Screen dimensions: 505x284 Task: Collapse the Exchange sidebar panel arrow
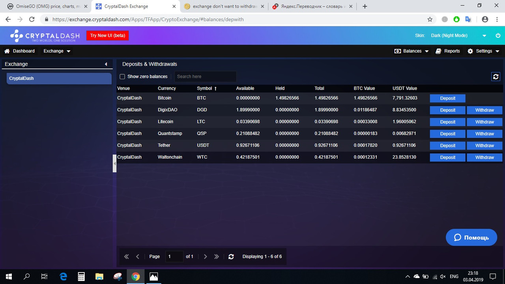tap(106, 64)
